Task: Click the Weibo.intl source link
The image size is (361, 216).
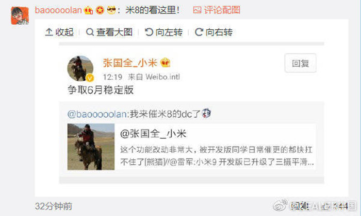Action: coord(162,77)
